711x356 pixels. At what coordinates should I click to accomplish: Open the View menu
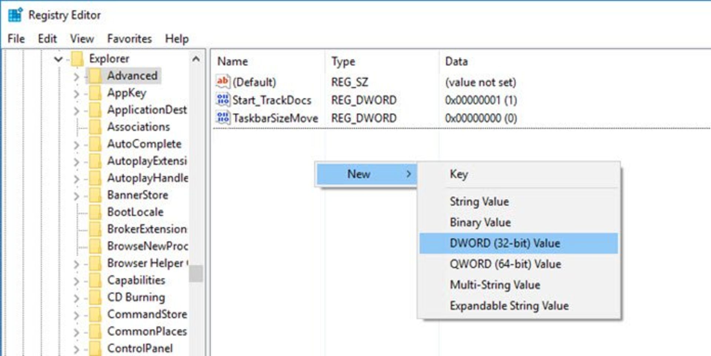coord(82,39)
